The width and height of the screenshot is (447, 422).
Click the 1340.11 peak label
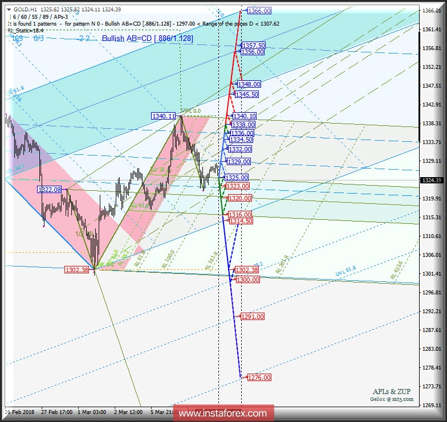[163, 116]
